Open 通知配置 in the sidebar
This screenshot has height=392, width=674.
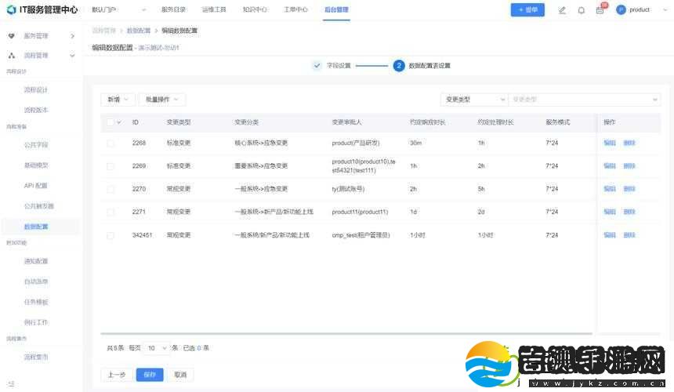(36, 261)
